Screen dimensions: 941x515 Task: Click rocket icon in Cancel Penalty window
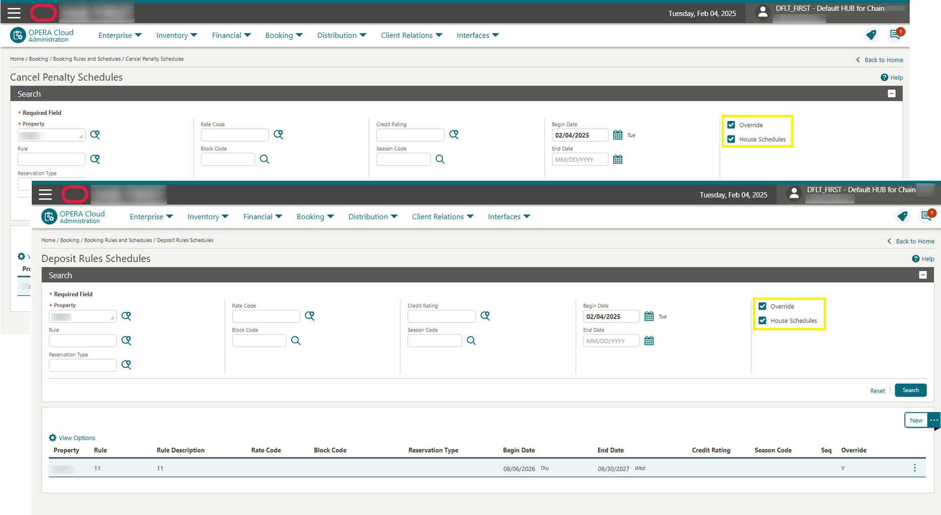[871, 35]
